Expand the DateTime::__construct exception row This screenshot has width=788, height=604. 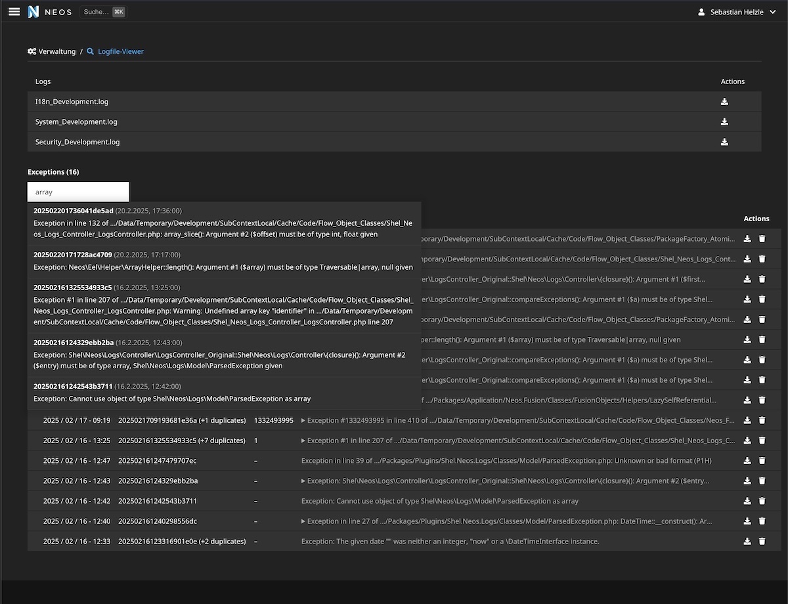(303, 521)
